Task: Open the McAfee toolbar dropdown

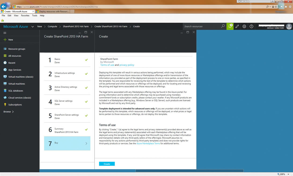Action: tap(273, 1)
